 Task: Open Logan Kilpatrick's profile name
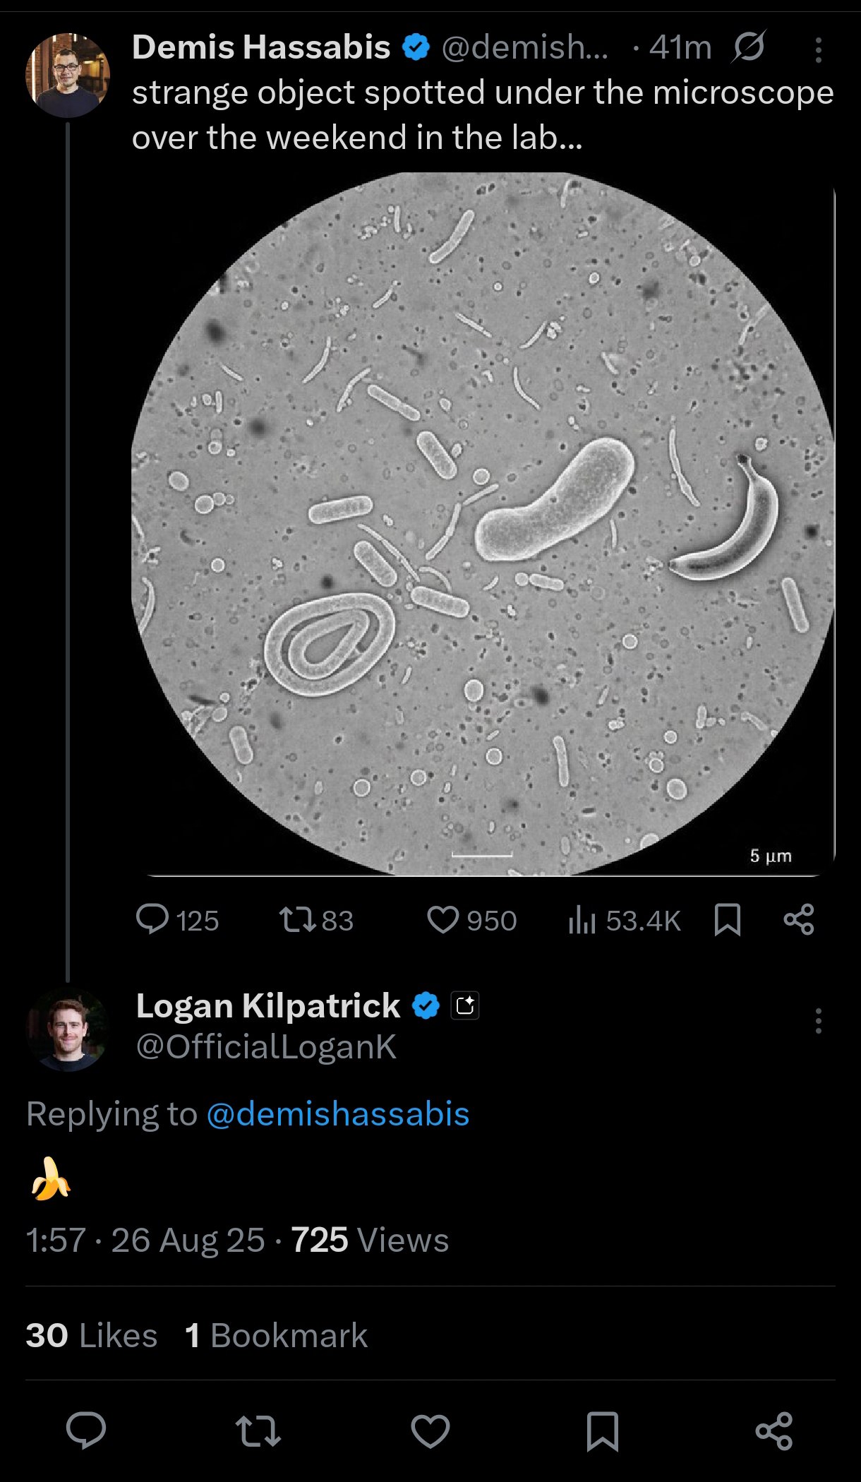[268, 1005]
